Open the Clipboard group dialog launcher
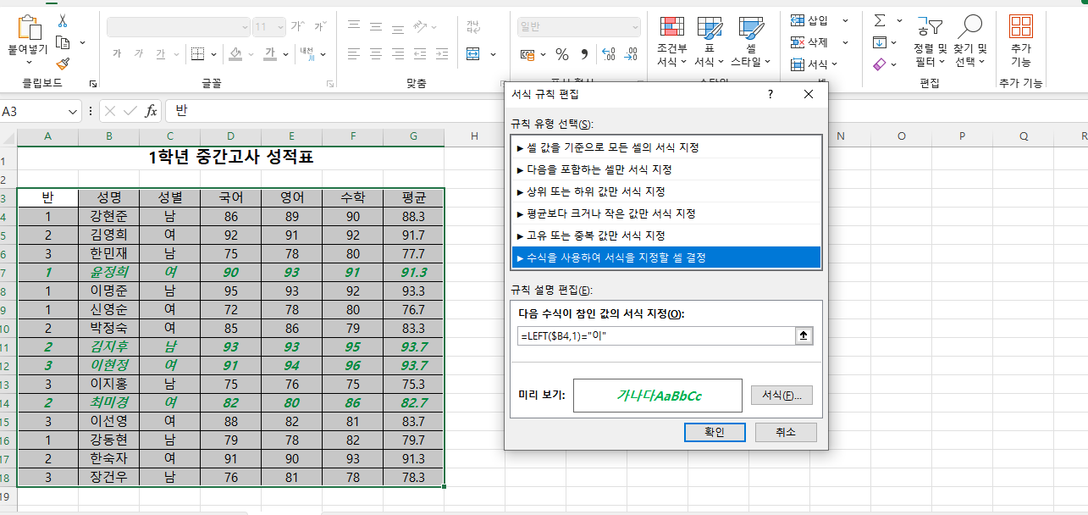 [x=92, y=84]
